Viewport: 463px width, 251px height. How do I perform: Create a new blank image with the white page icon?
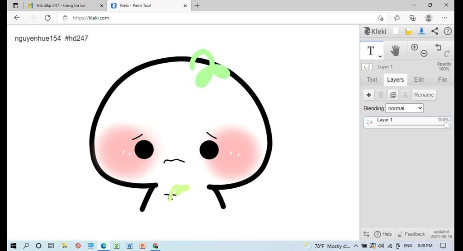click(395, 31)
